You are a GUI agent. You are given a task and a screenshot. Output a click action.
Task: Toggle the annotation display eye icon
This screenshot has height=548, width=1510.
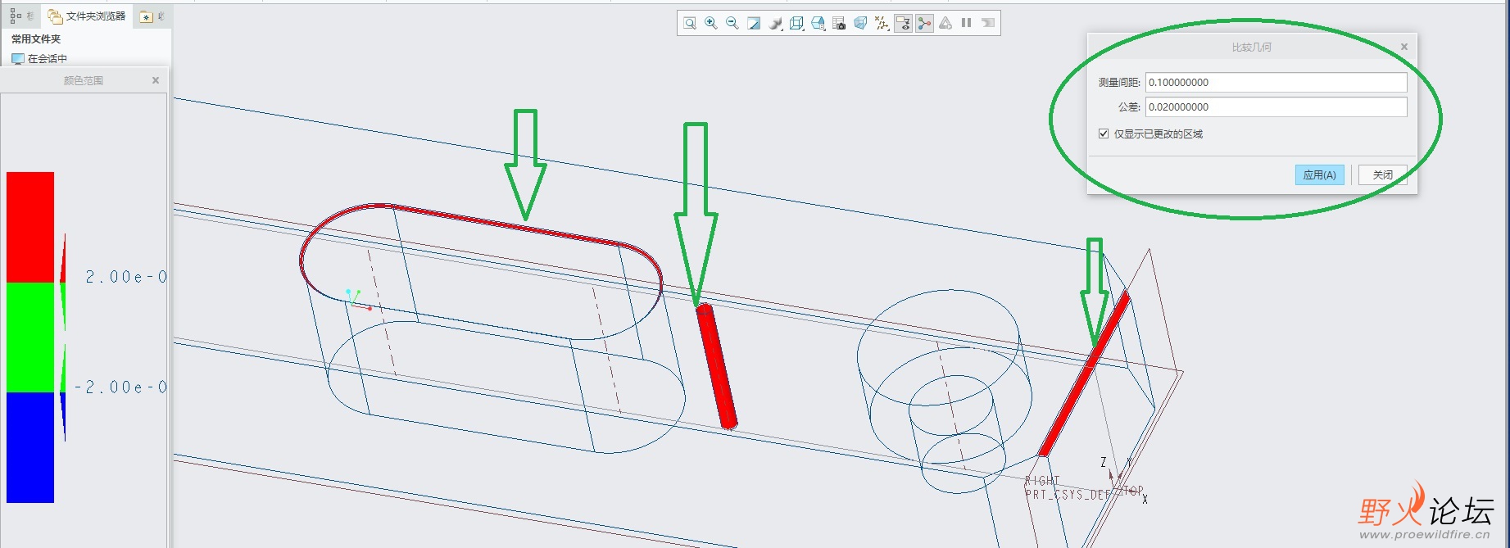pos(903,23)
